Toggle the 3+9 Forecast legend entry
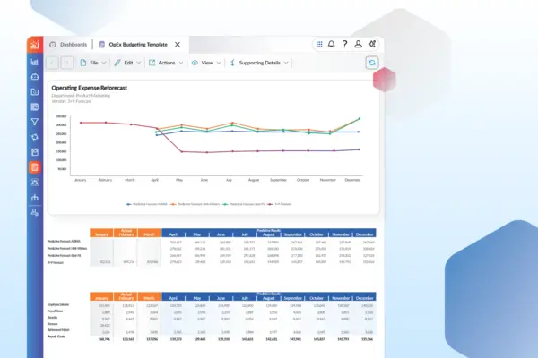Viewport: 538px width, 358px height. [x=279, y=204]
